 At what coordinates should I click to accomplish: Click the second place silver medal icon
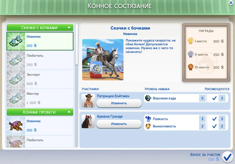[x=191, y=54]
